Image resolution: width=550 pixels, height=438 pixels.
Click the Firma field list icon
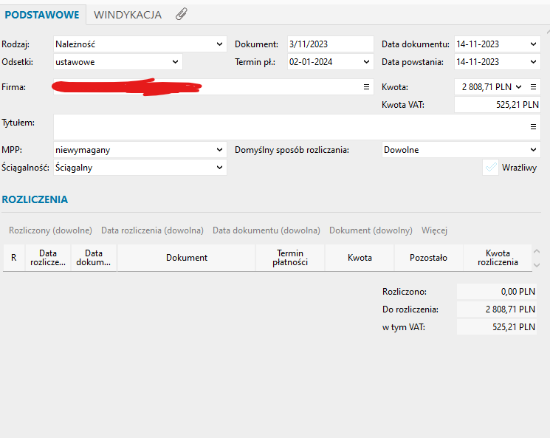click(366, 87)
